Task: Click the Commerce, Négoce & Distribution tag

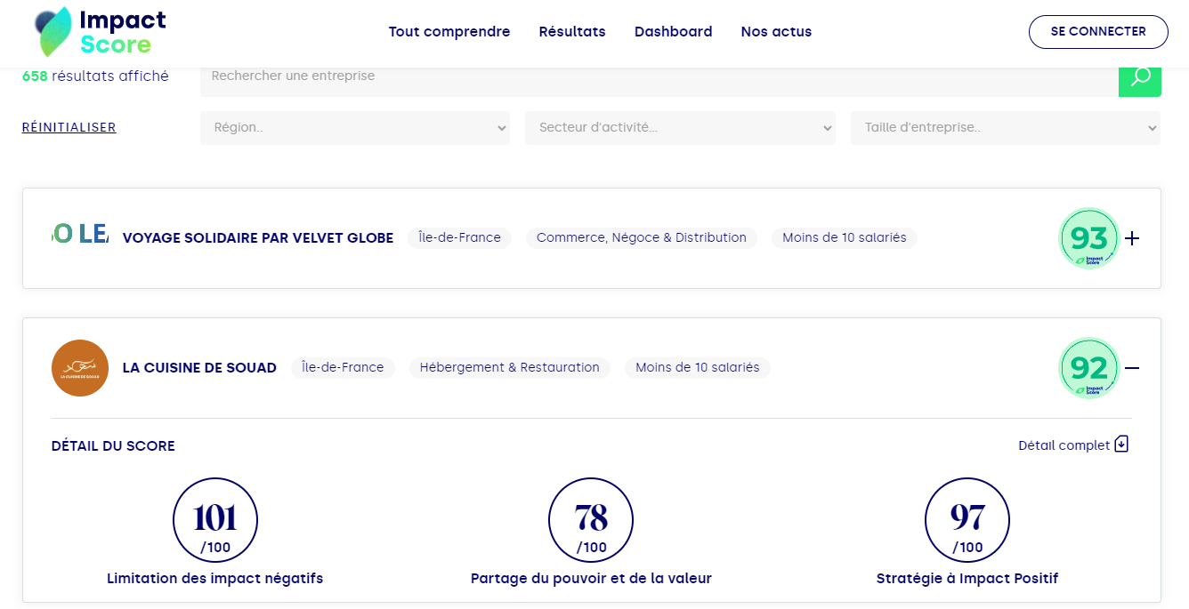Action: click(x=642, y=238)
